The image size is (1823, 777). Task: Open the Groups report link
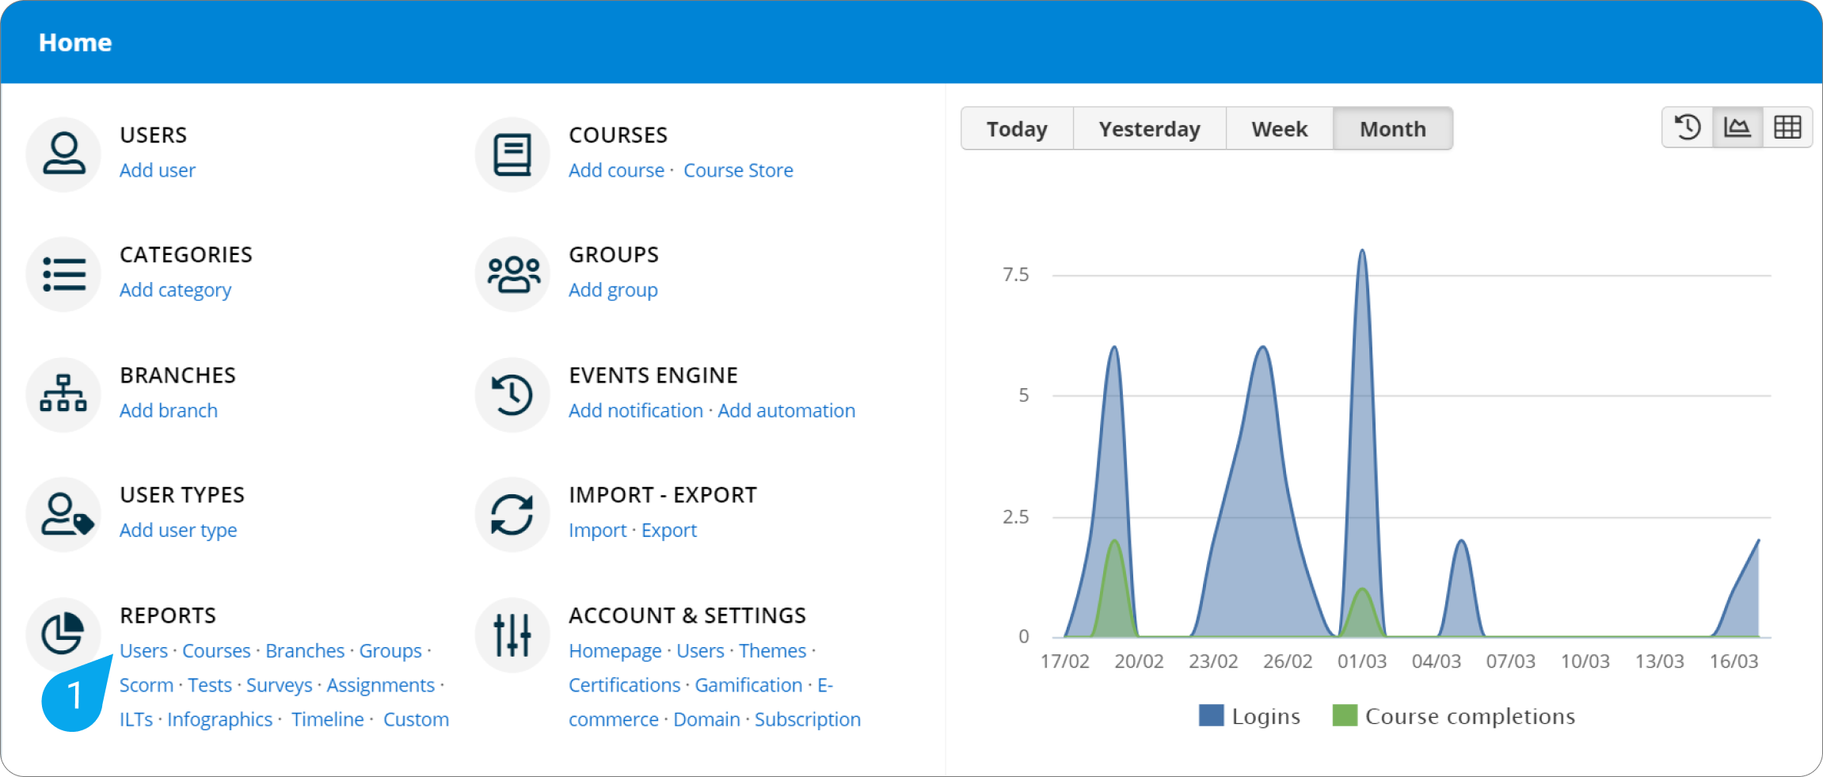[x=390, y=650]
